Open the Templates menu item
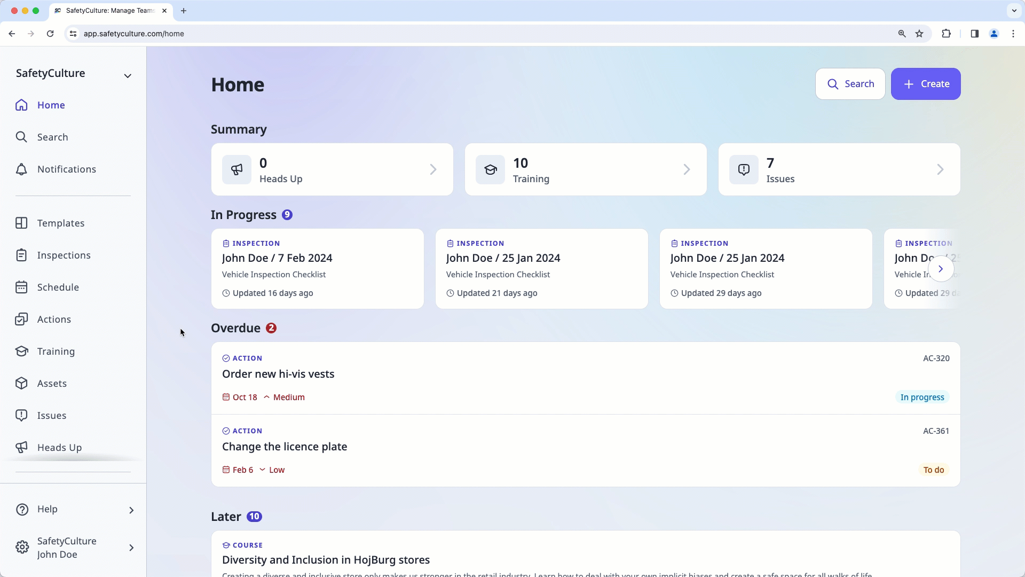 [x=73, y=223]
